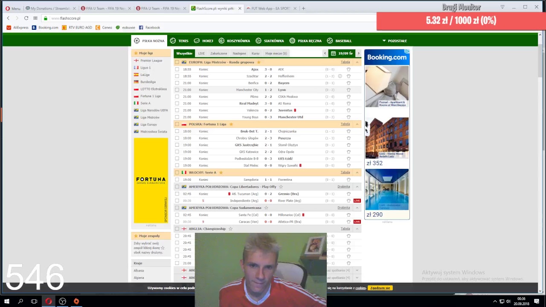The width and height of the screenshot is (546, 307).
Task: Open the Koszykówka sport section
Action: pyautogui.click(x=234, y=41)
